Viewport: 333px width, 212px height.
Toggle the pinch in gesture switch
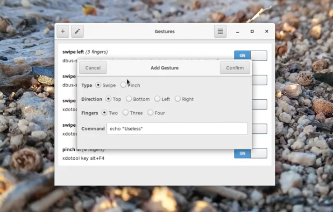(250, 153)
